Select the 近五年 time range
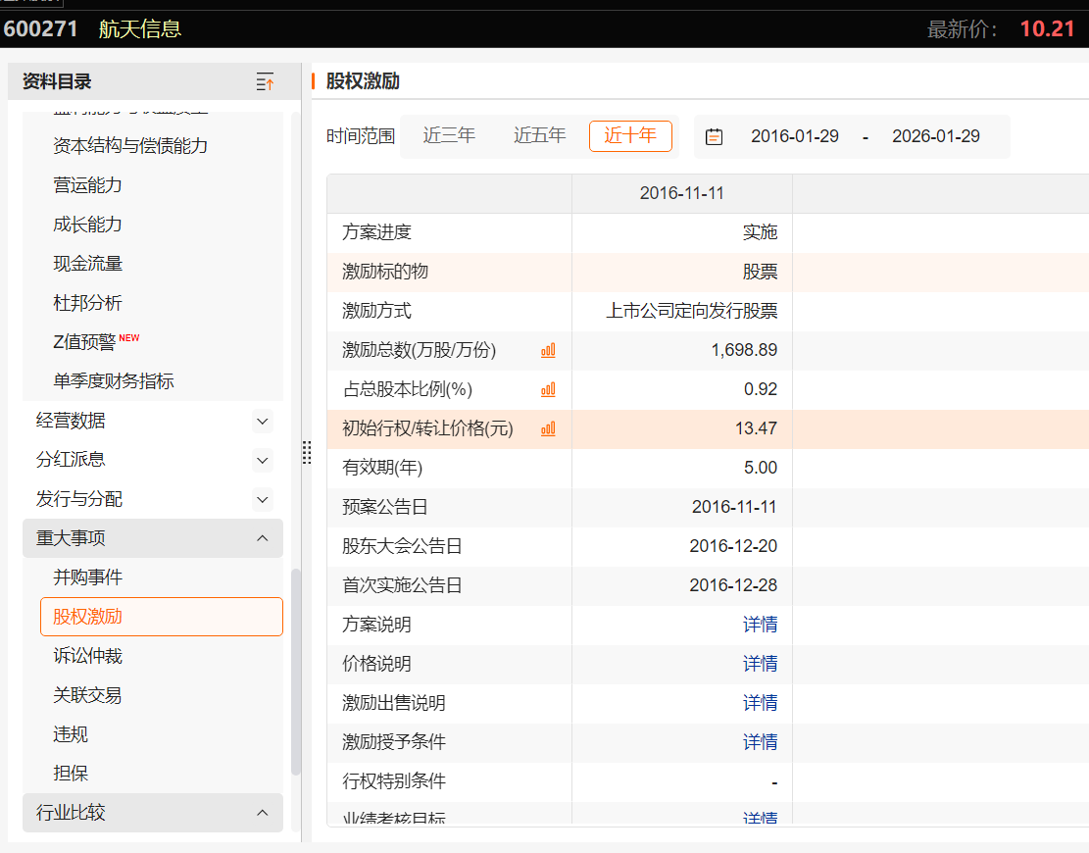 (539, 136)
